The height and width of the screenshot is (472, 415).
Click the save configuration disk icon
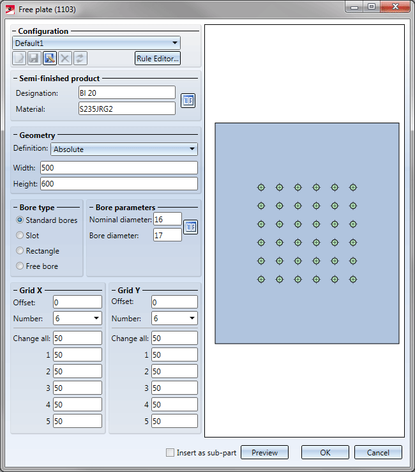pyautogui.click(x=34, y=58)
